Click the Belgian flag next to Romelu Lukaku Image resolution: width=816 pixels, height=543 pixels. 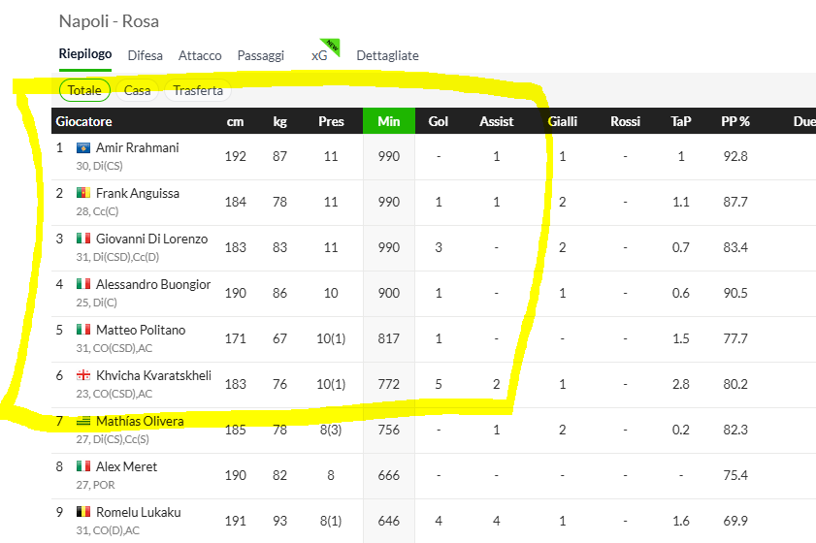tap(83, 512)
